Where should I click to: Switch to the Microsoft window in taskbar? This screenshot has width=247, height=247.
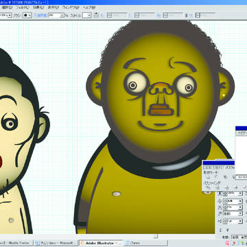[x=56, y=243]
